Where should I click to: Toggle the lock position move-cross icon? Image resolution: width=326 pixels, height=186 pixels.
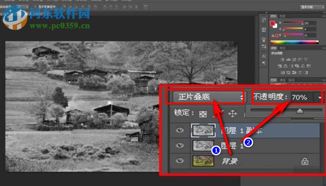[x=232, y=113]
